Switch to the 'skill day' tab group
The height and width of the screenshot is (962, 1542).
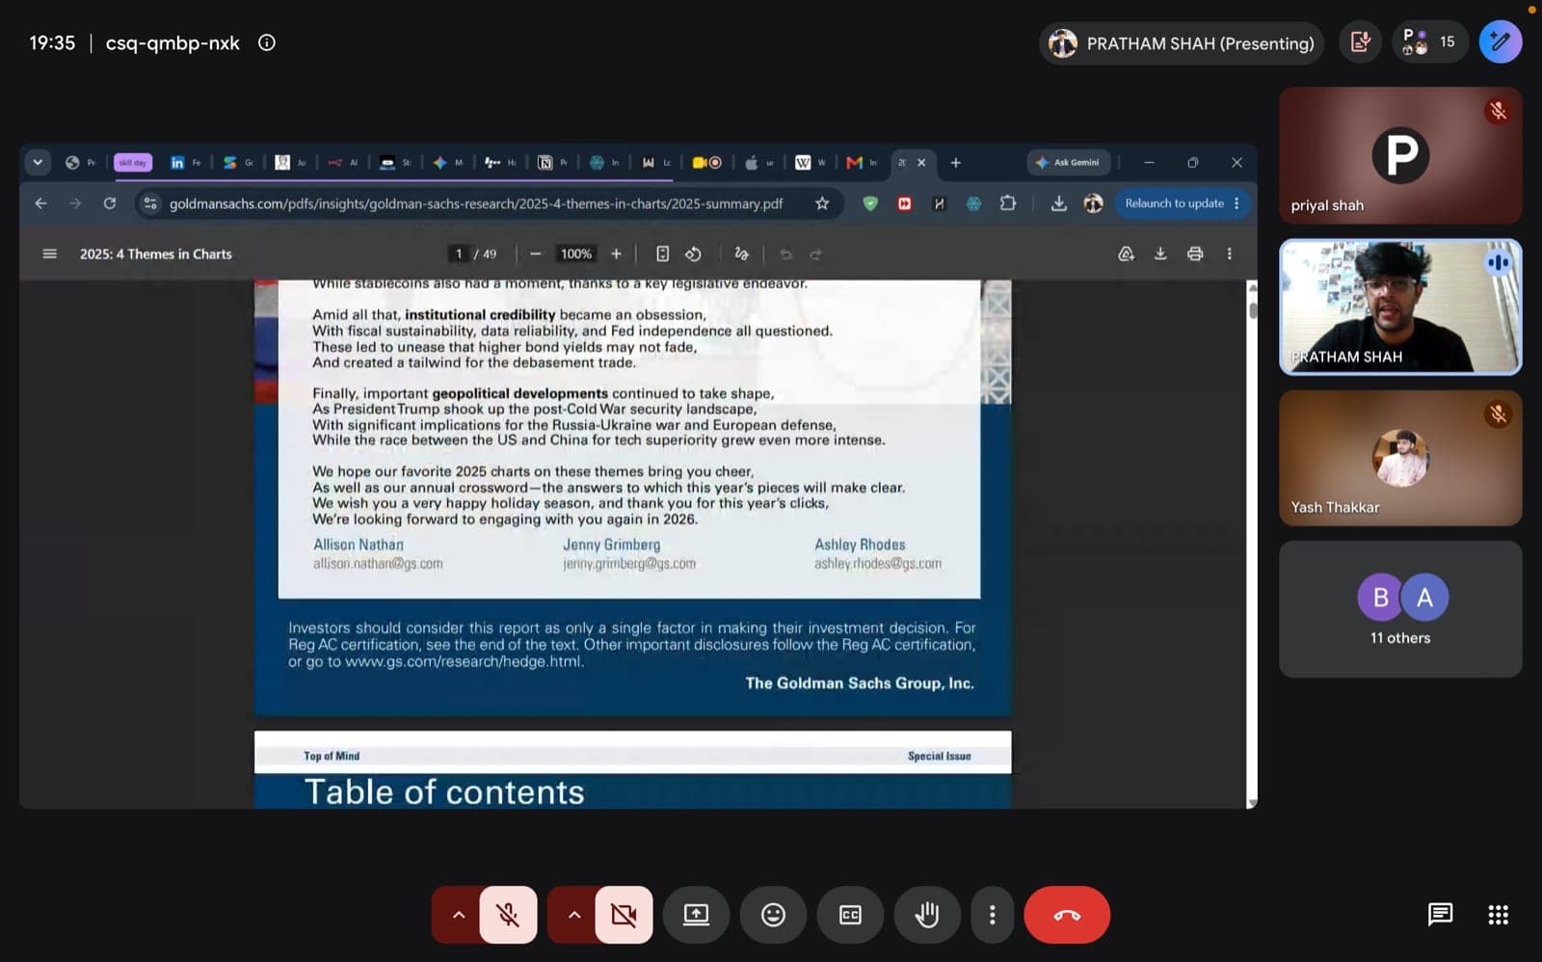pos(133,162)
